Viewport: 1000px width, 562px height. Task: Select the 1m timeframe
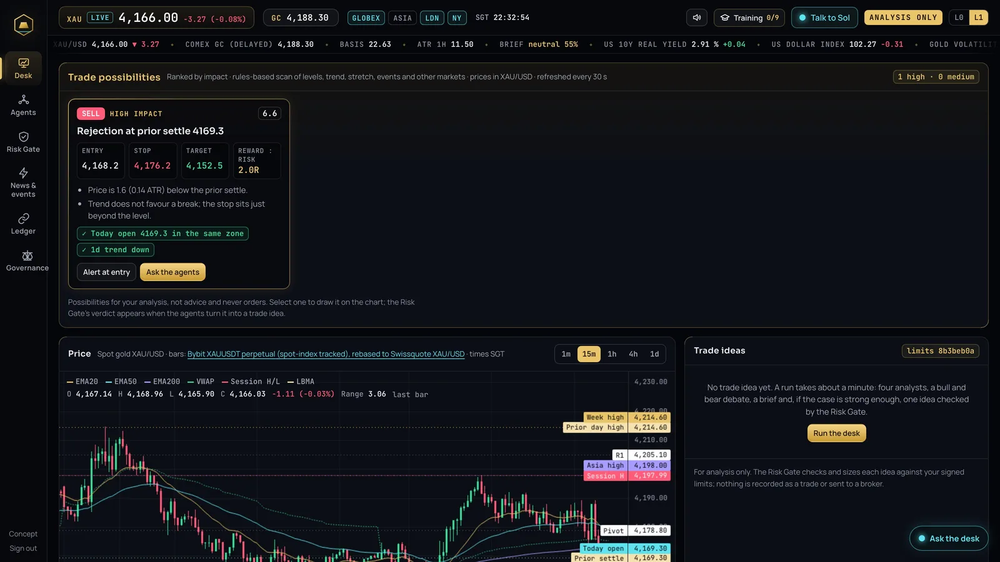(566, 354)
